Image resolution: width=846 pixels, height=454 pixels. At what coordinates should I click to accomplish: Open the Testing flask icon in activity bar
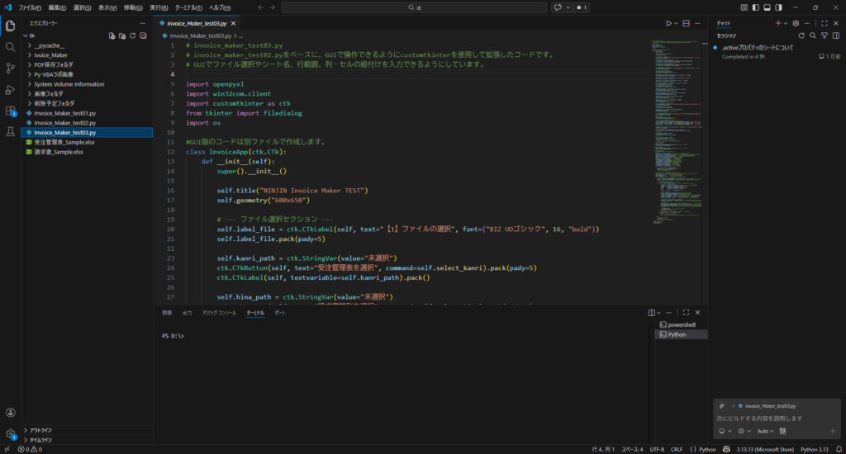pyautogui.click(x=11, y=132)
